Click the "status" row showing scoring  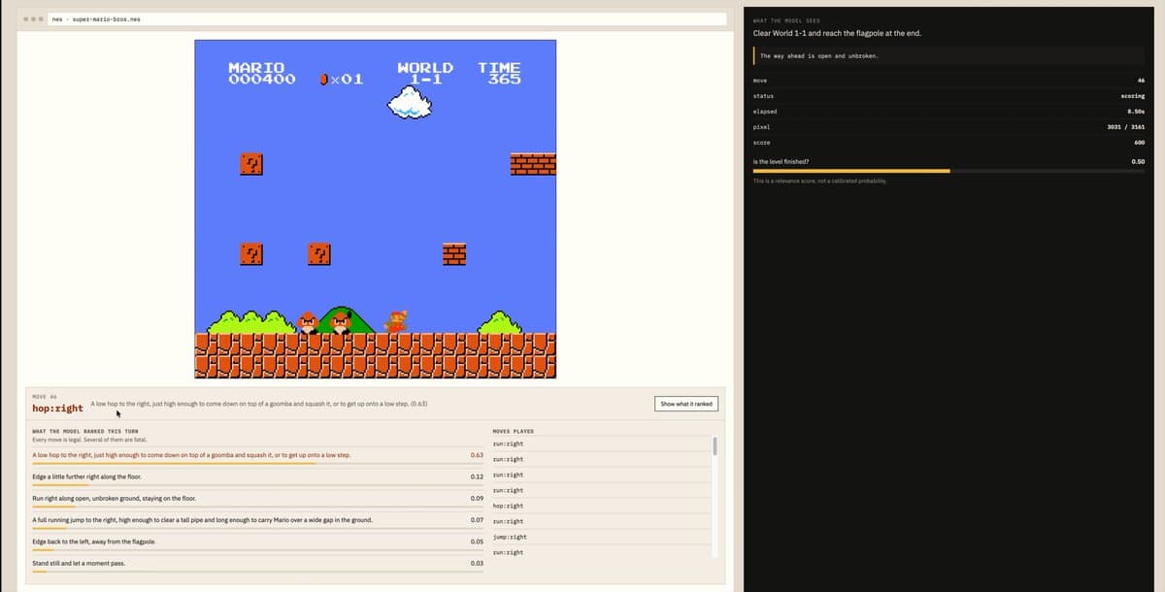949,96
